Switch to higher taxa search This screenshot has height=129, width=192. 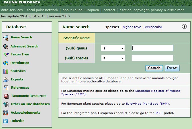(x=132, y=27)
